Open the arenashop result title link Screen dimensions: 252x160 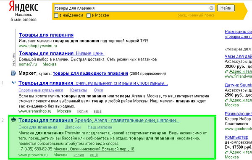click(x=93, y=83)
